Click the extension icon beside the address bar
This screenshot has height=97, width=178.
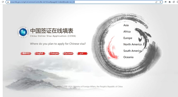166,2
